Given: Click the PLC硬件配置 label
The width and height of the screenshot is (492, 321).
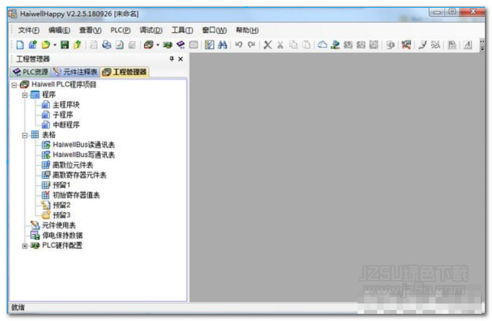Looking at the screenshot, I should (x=62, y=246).
